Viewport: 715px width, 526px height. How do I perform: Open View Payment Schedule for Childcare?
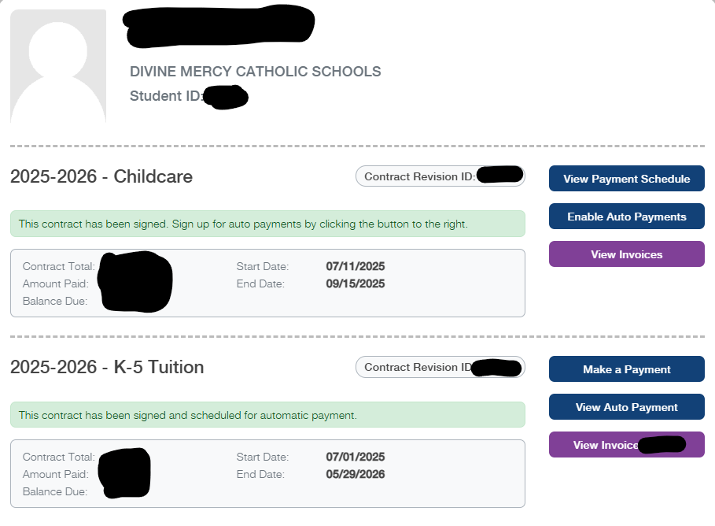coord(626,179)
